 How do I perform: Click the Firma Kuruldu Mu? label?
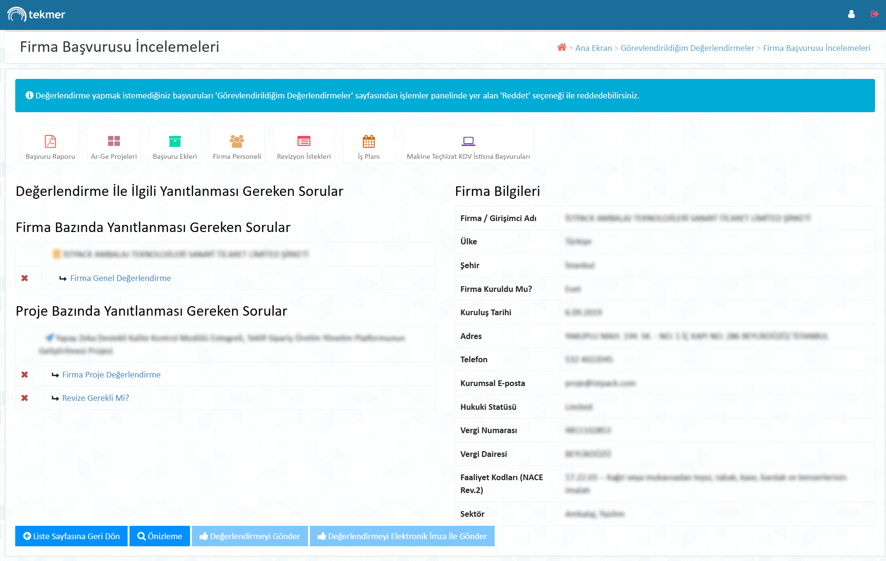tap(496, 289)
